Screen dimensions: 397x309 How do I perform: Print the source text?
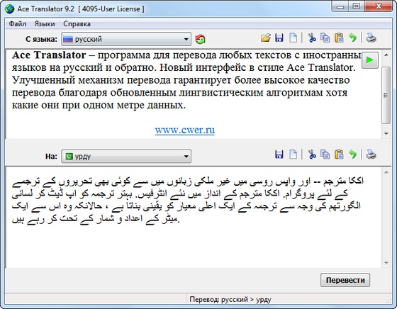(x=371, y=38)
